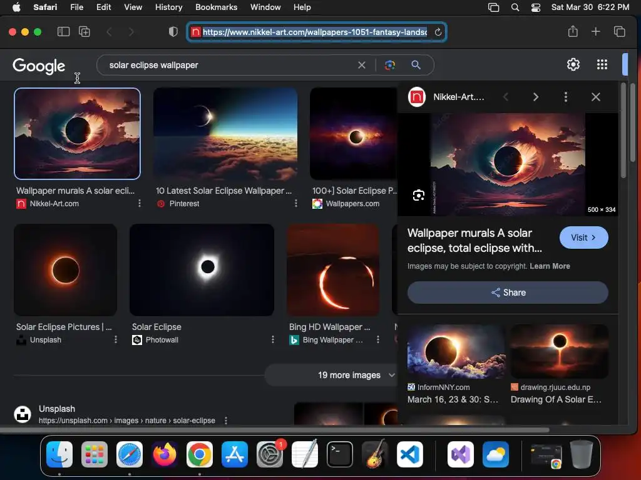This screenshot has height=480, width=641.
Task: Open Safari Share toolbar icon
Action: (573, 31)
